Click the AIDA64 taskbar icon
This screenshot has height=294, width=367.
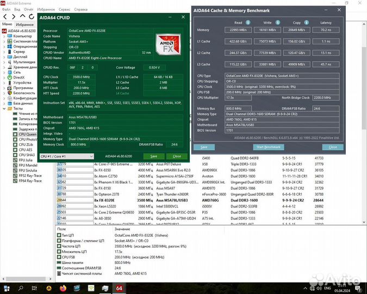pyautogui.click(x=119, y=288)
